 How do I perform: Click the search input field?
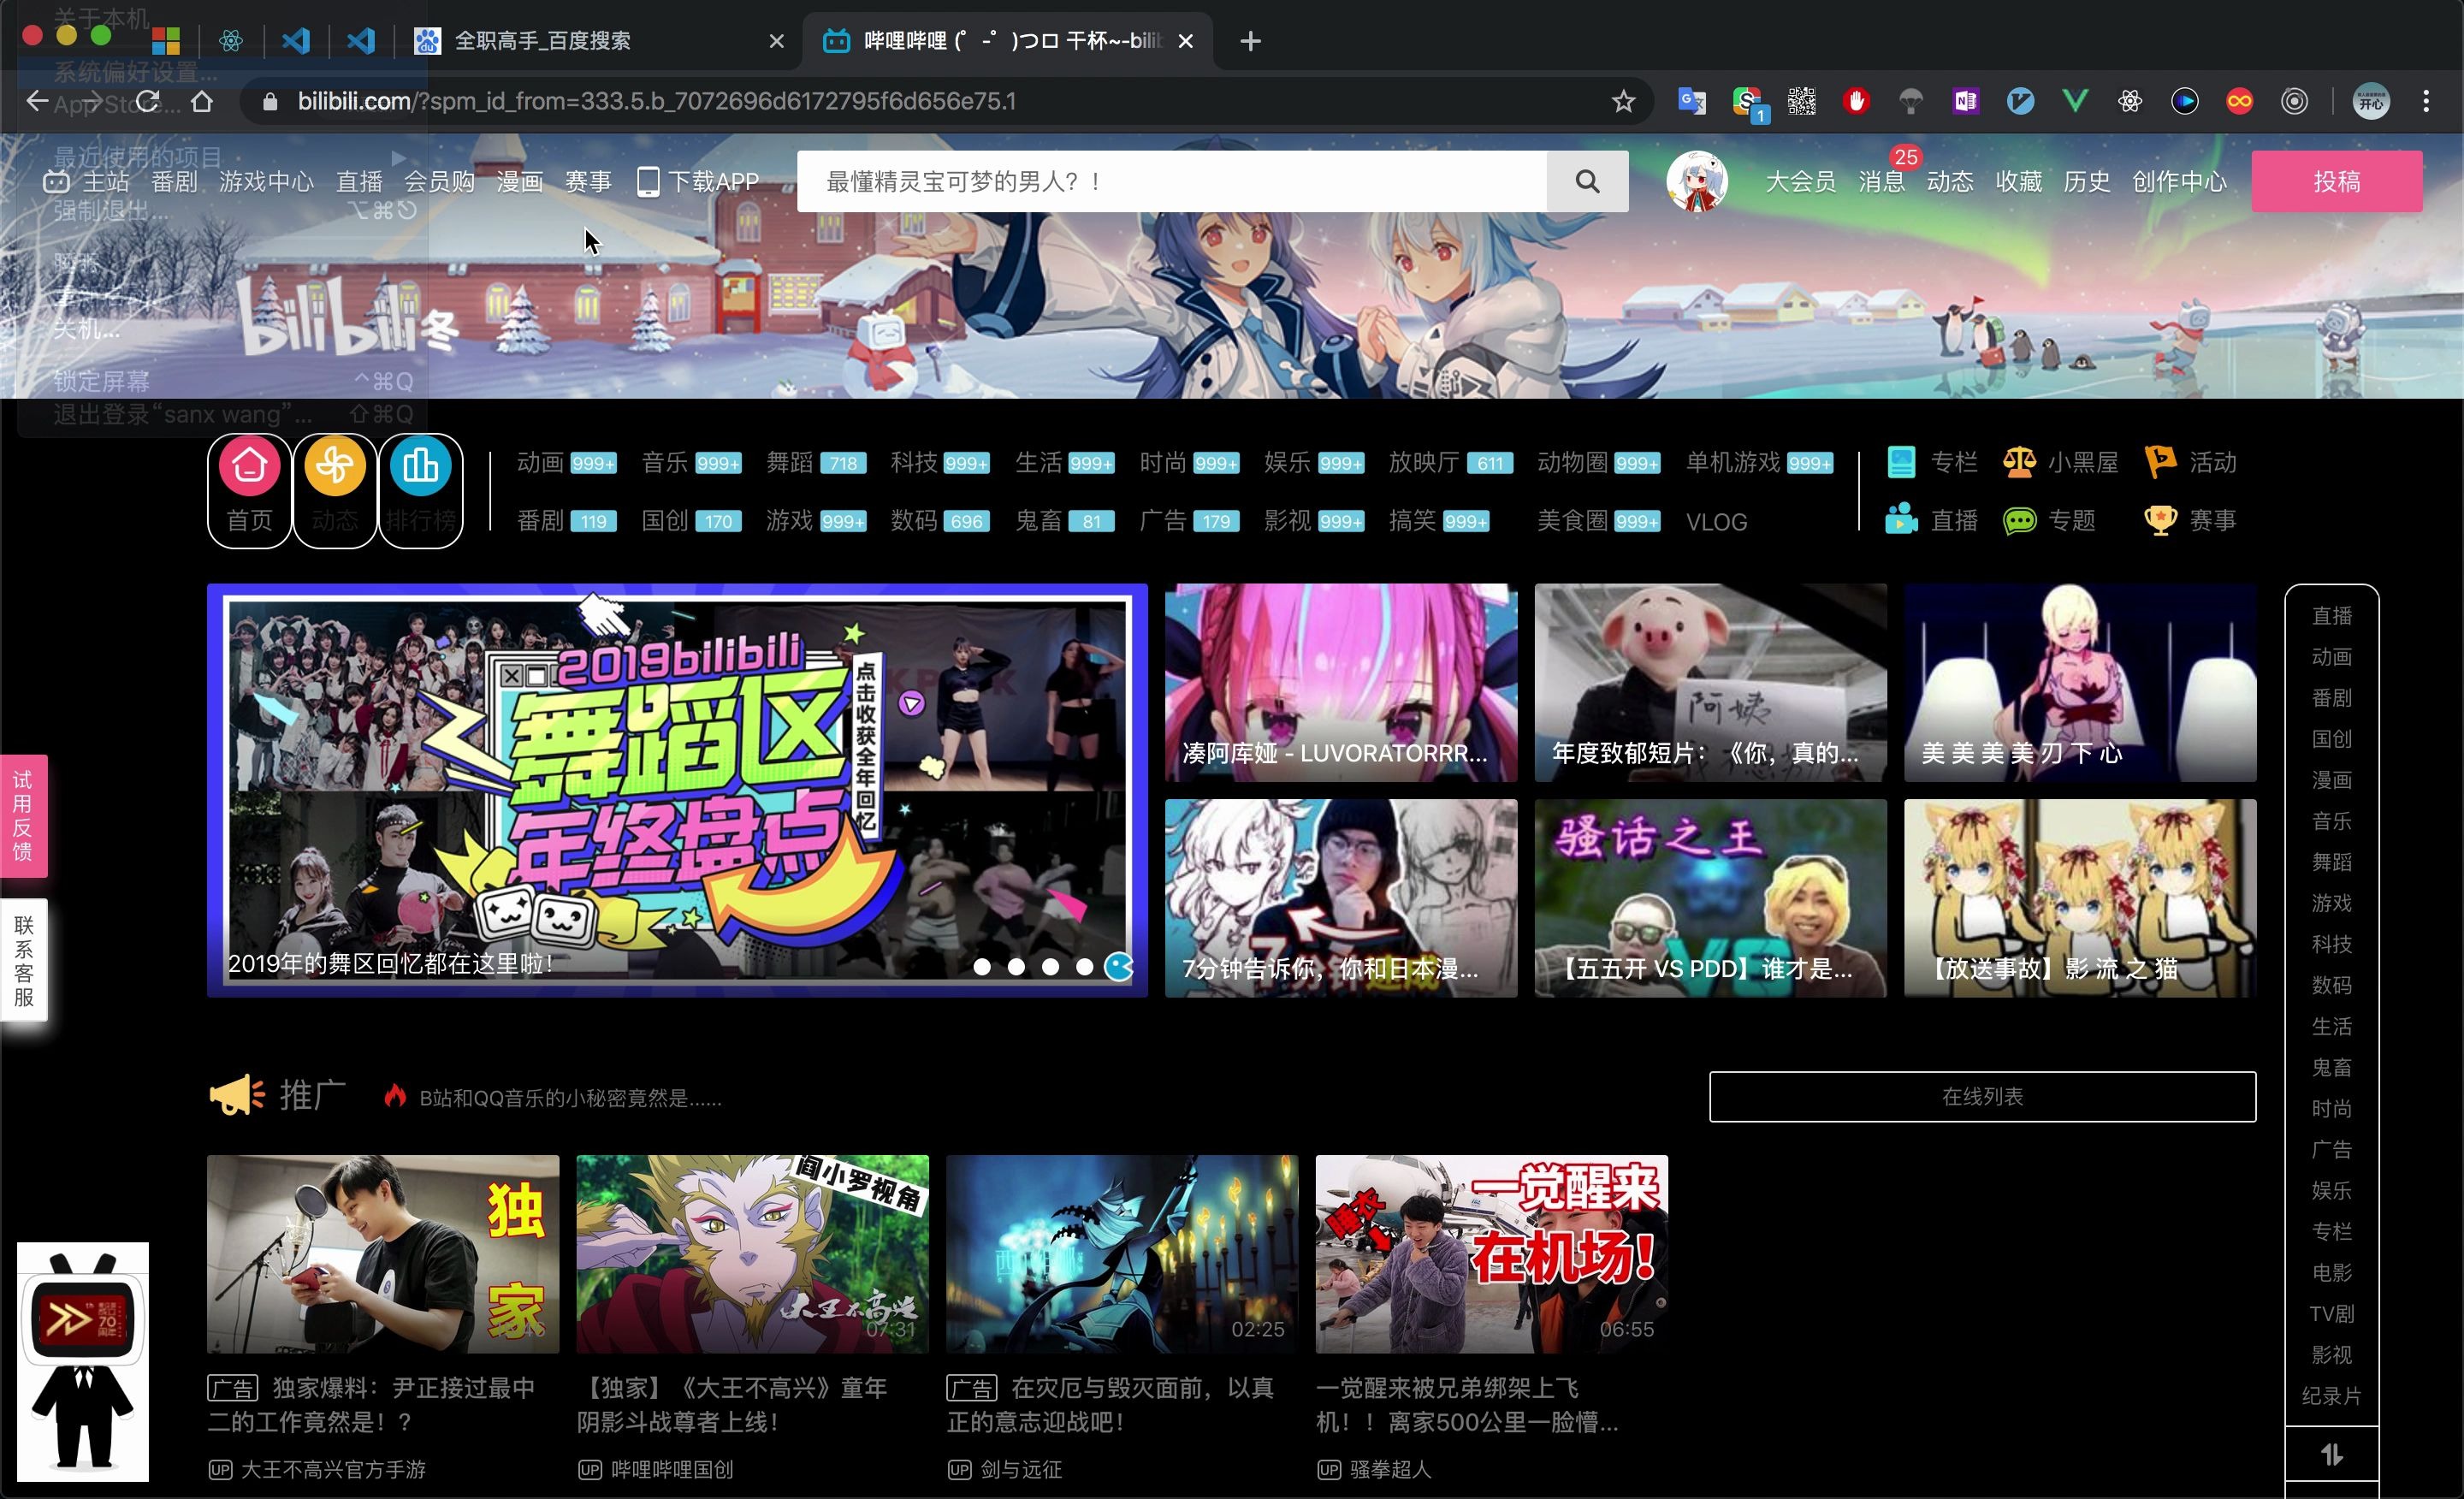(1171, 181)
